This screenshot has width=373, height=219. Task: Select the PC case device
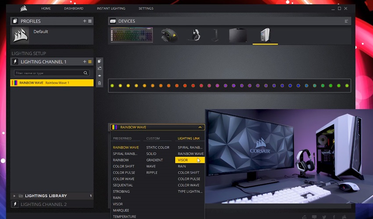point(265,35)
